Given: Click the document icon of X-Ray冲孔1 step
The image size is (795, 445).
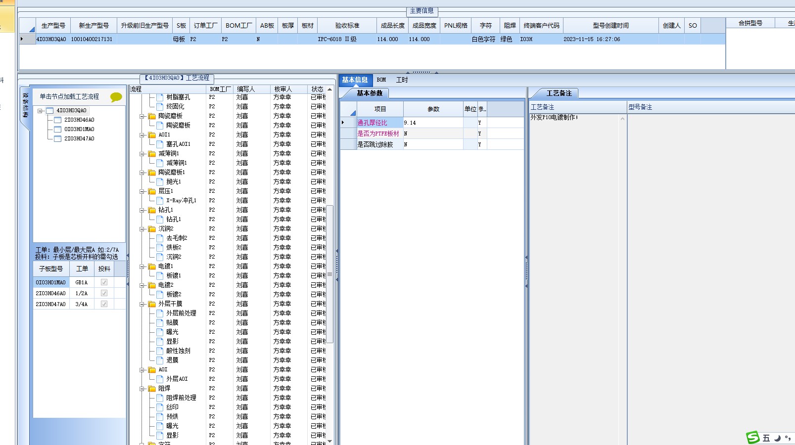Looking at the screenshot, I should (x=160, y=201).
